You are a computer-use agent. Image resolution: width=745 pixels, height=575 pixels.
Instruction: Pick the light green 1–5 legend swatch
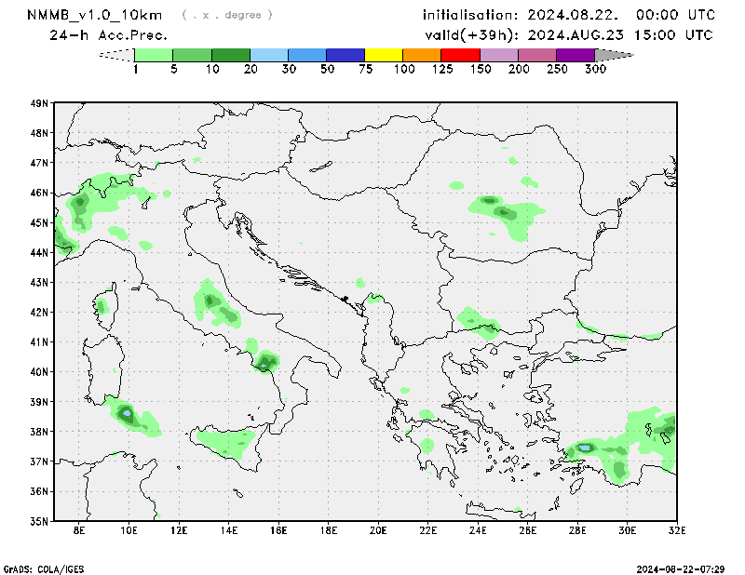point(154,55)
